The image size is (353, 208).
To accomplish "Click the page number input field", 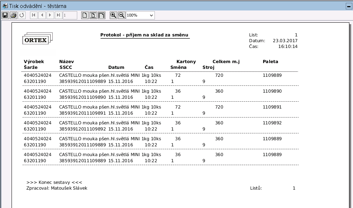I will (x=70, y=15).
